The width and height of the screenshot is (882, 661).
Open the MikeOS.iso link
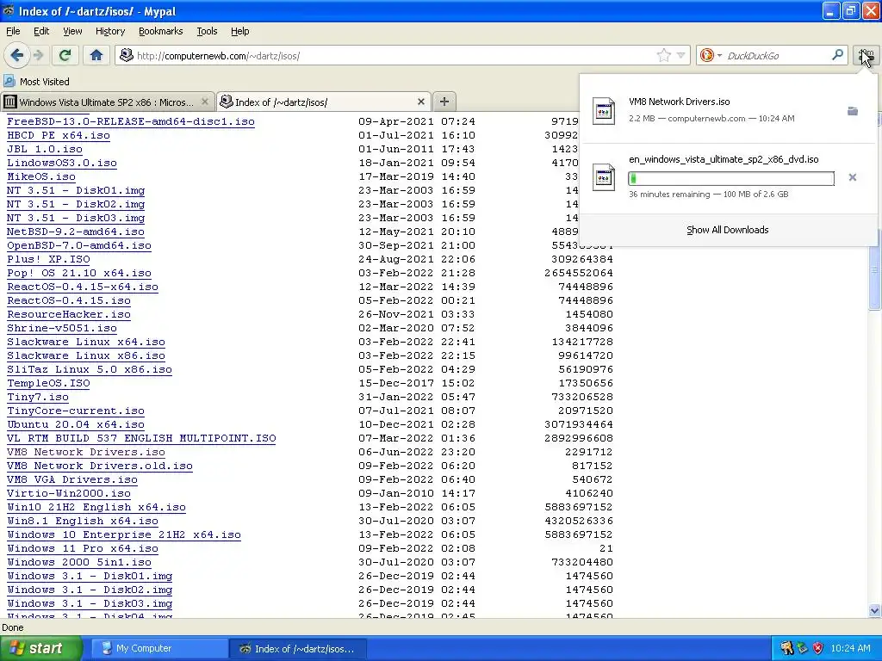[41, 176]
